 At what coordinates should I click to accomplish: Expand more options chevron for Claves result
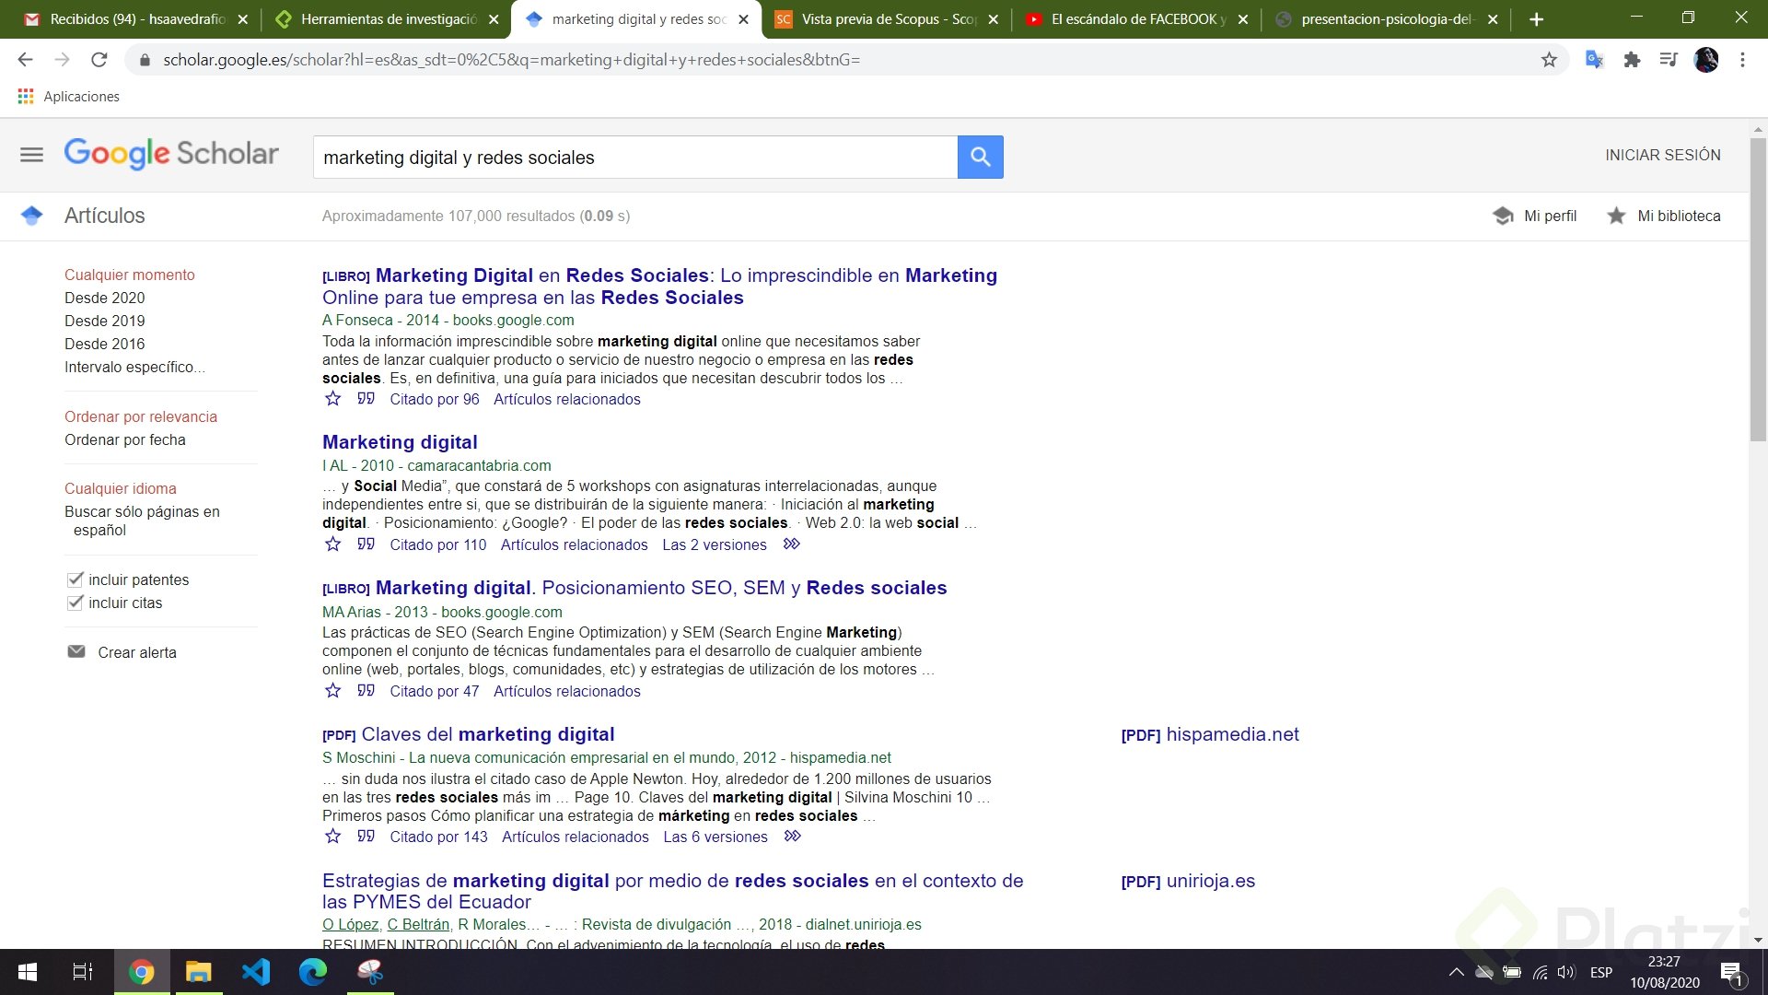(792, 837)
